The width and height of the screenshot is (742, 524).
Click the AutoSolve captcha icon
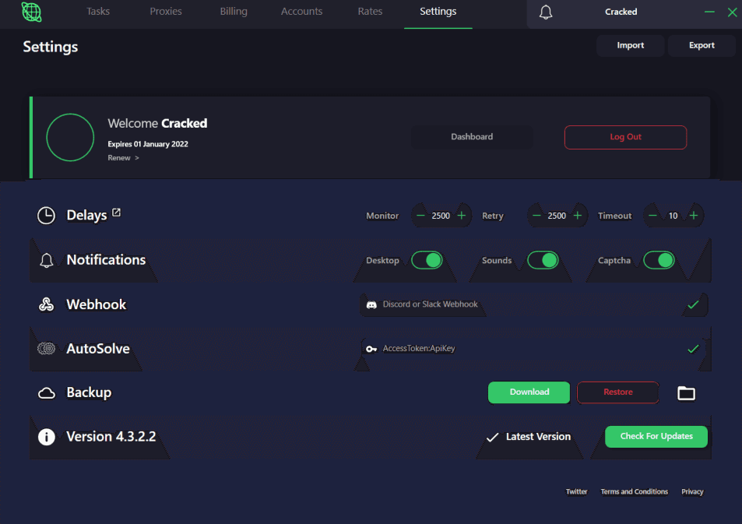pos(46,349)
